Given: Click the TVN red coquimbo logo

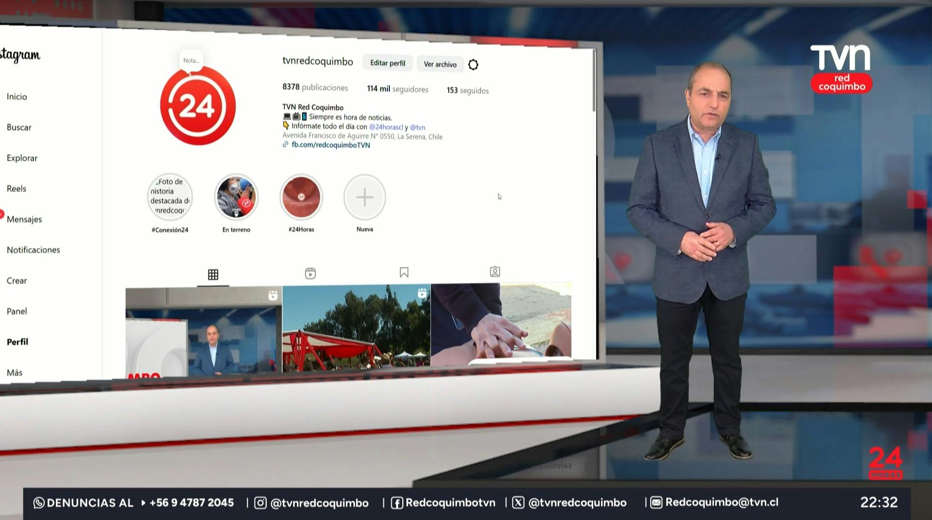Looking at the screenshot, I should coord(841,69).
